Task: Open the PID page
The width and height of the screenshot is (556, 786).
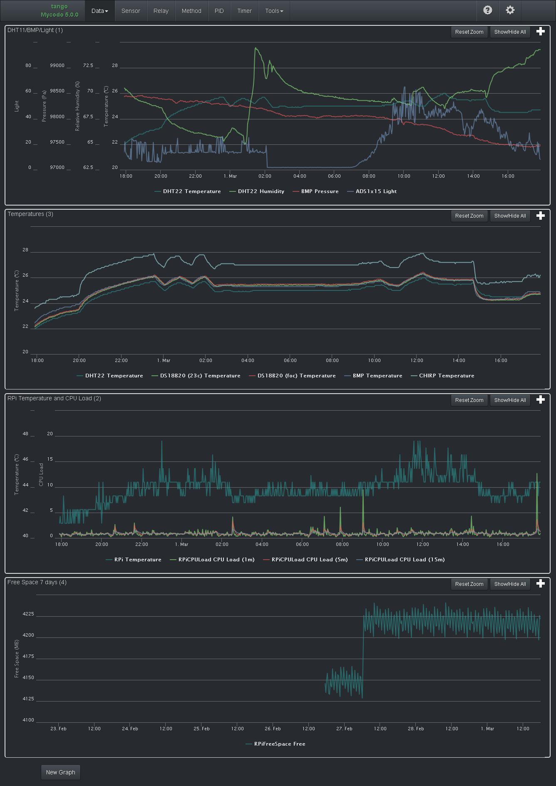Action: 219,11
